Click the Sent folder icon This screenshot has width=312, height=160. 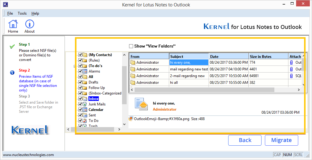tap(85, 115)
